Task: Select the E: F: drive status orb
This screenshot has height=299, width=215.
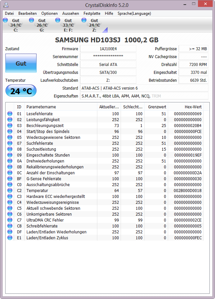Action: coord(58,20)
